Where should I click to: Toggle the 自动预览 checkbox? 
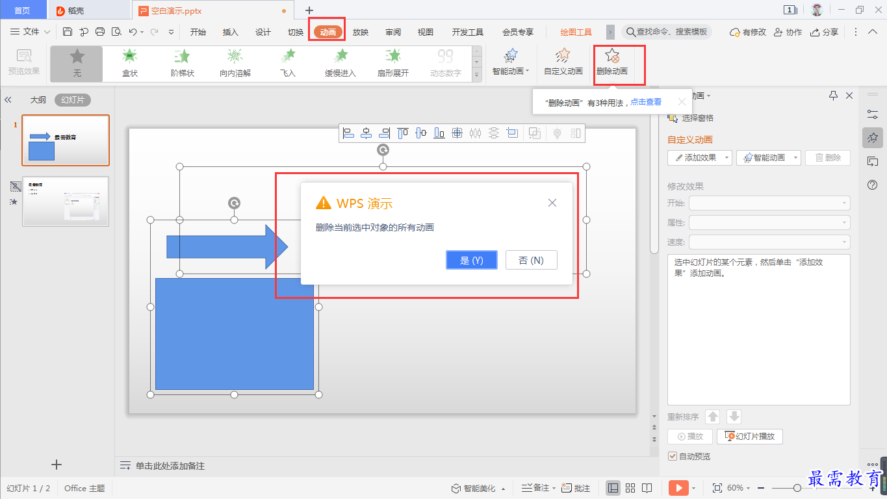[673, 456]
